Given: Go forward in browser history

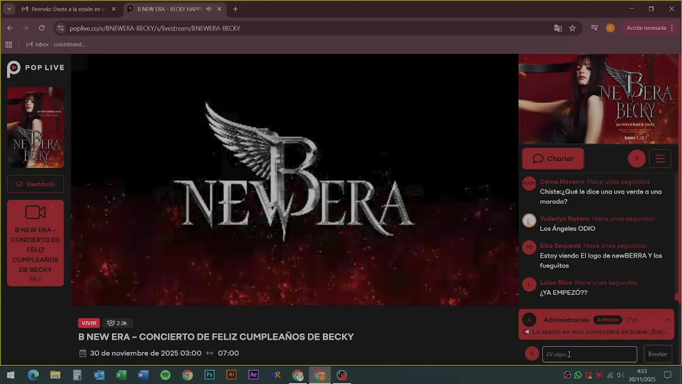Looking at the screenshot, I should click(26, 28).
